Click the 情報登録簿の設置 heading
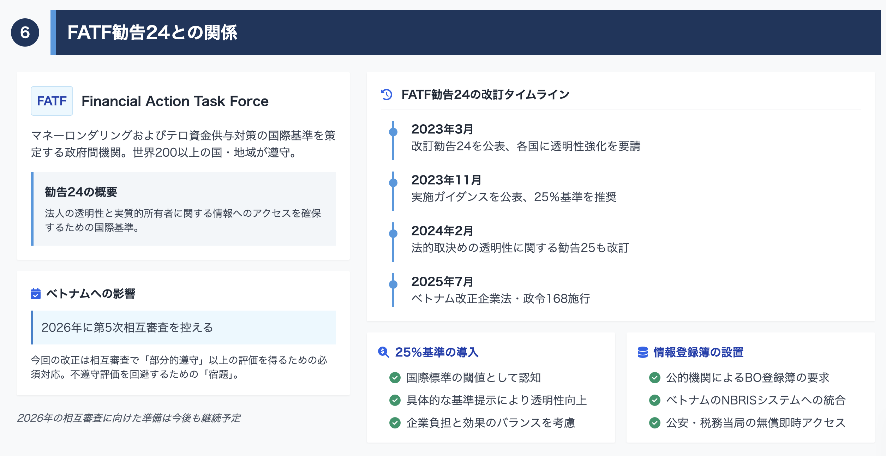This screenshot has height=456, width=886. click(x=699, y=352)
